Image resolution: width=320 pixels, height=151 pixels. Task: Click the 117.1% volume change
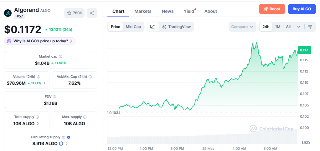click(x=34, y=83)
